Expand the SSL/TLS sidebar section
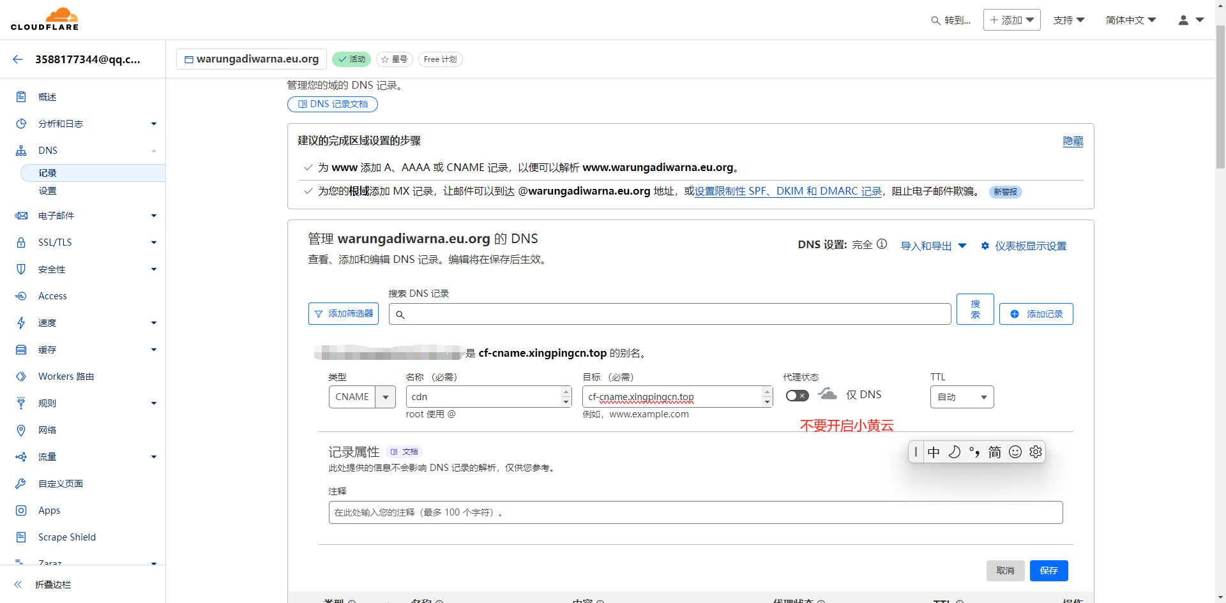The image size is (1226, 603). point(154,242)
